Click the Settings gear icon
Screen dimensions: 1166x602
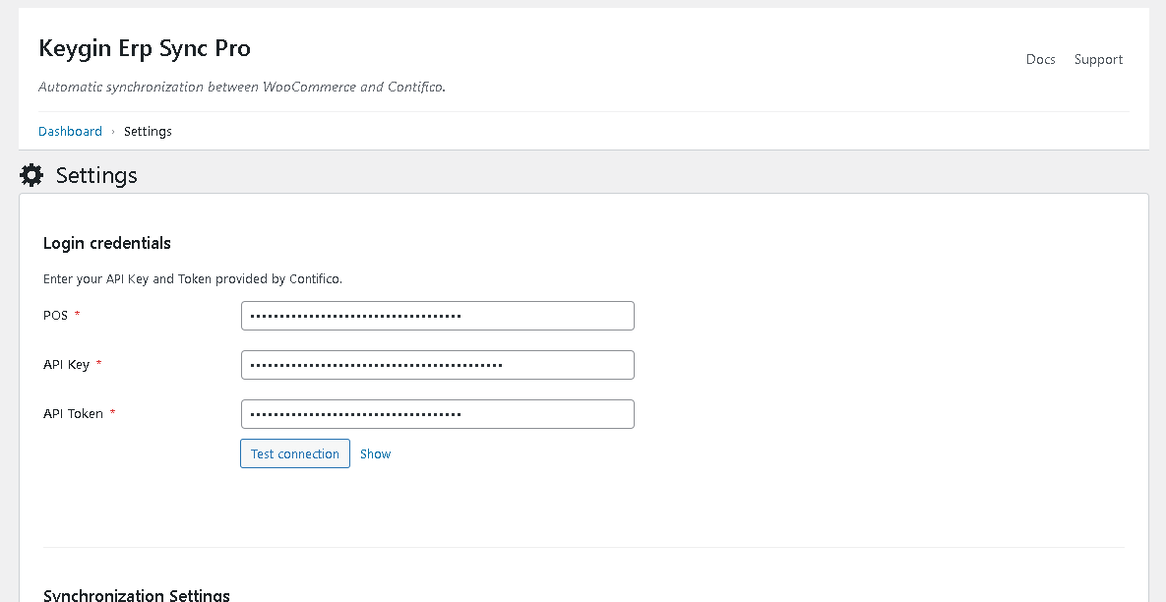31,176
